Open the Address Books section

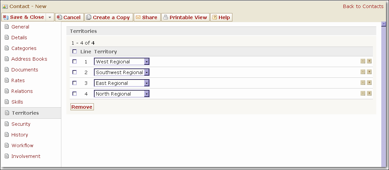coord(29,59)
